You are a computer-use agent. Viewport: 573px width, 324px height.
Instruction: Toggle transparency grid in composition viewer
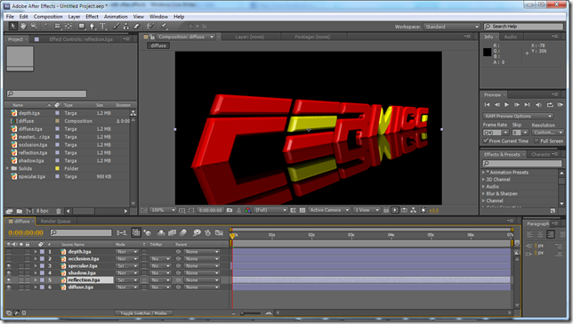click(x=303, y=210)
